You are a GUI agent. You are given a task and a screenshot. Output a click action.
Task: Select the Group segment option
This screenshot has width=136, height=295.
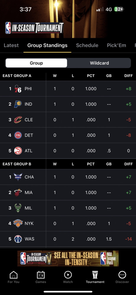tap(36, 63)
